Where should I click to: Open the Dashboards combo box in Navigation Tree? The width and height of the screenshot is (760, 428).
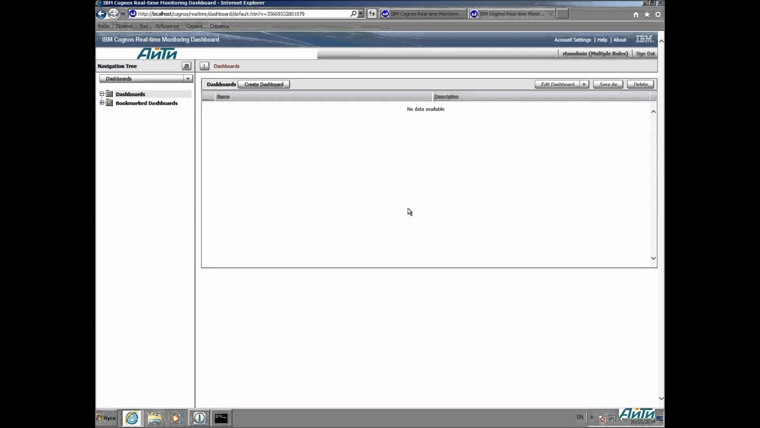pos(145,78)
